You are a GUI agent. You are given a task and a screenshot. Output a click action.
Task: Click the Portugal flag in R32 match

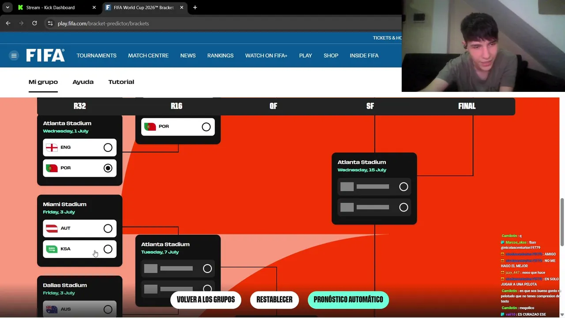pos(52,168)
